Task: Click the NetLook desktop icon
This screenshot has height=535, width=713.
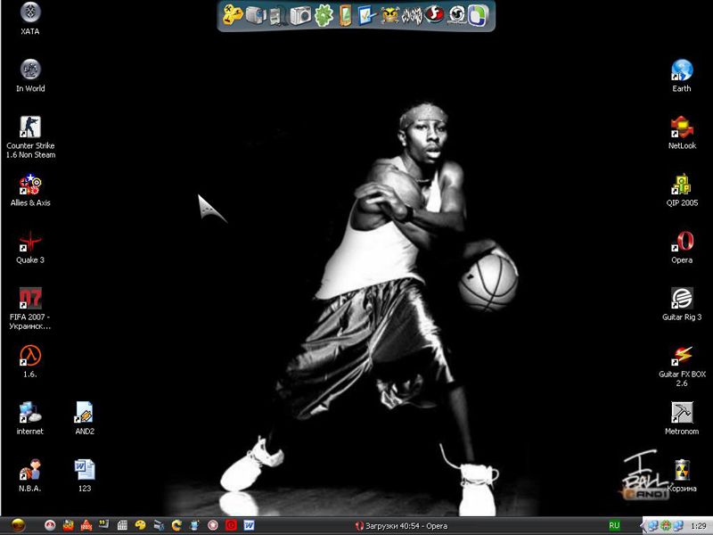Action: click(682, 128)
